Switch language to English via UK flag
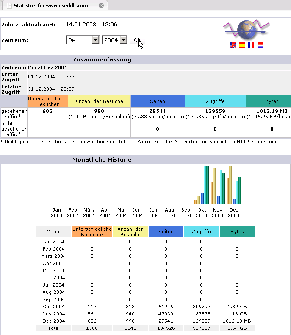The height and width of the screenshot is (335, 291). [233, 45]
